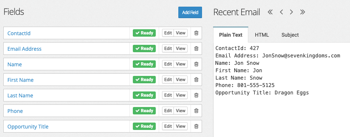Select the Plain Text tab
350x137 pixels.
coord(230,35)
